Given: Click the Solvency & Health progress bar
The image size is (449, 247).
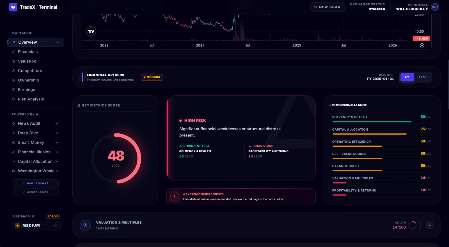Looking at the screenshot, I should pos(382,122).
